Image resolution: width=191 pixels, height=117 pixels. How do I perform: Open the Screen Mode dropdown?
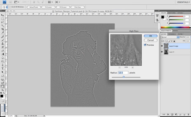(57, 2)
